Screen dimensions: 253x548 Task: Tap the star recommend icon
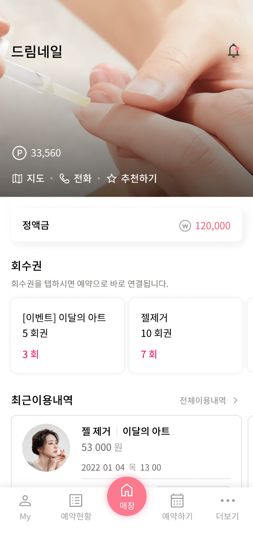click(111, 179)
